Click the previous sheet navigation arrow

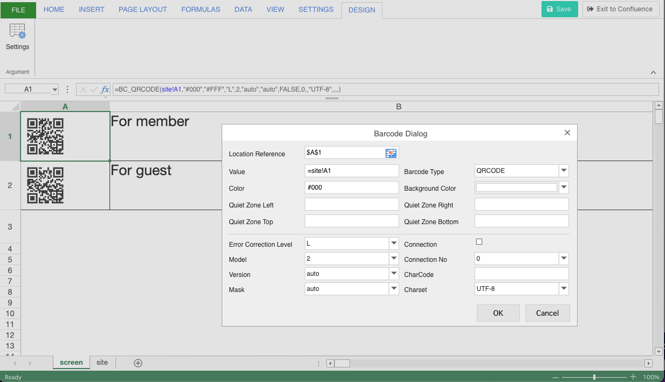(x=15, y=364)
